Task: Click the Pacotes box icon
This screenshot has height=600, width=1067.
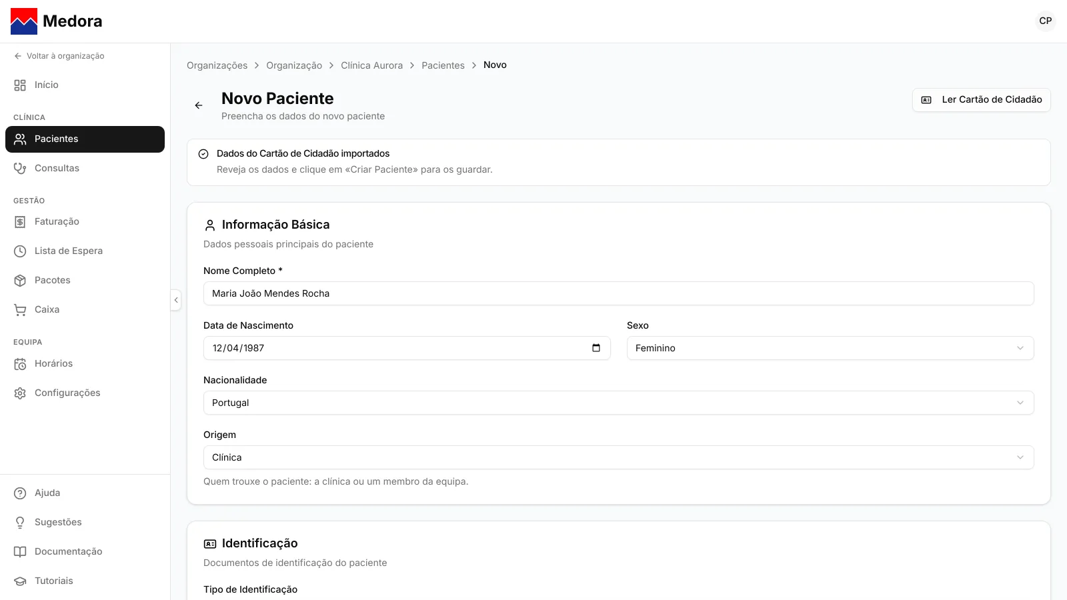Action: 20,281
